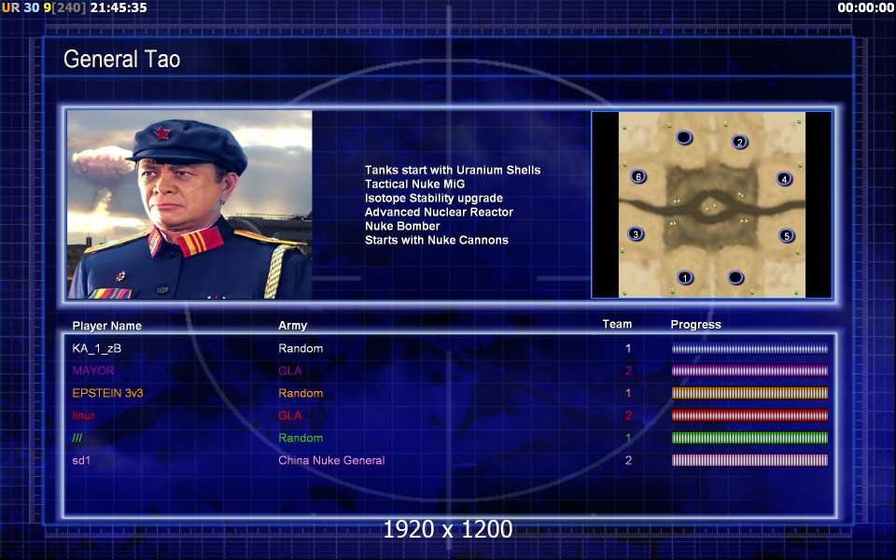Click the 'Tactical Nuke MiG' line
Image resolution: width=896 pixels, height=560 pixels.
click(x=414, y=184)
